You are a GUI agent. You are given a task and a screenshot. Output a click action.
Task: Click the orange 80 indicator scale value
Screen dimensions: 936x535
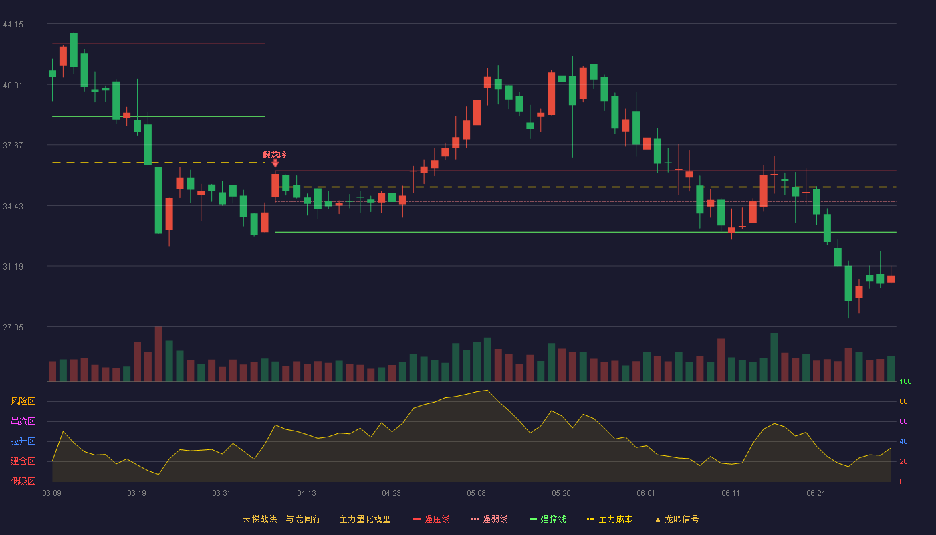pyautogui.click(x=903, y=402)
